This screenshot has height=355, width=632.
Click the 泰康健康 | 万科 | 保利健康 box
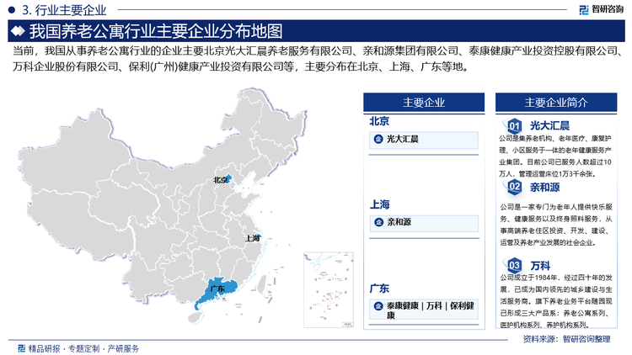click(x=424, y=310)
